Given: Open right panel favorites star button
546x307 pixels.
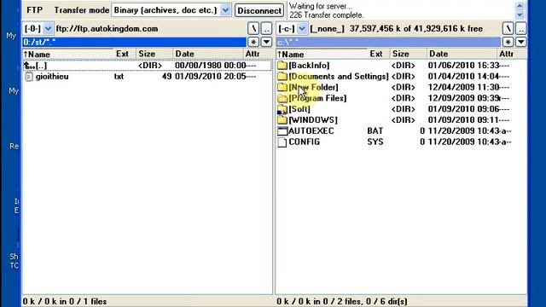Looking at the screenshot, I should click(x=508, y=42).
